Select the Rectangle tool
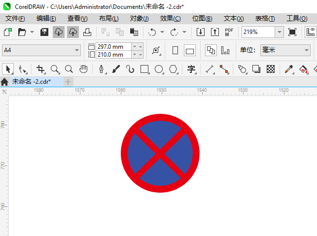317x236 pixels. click(145, 69)
